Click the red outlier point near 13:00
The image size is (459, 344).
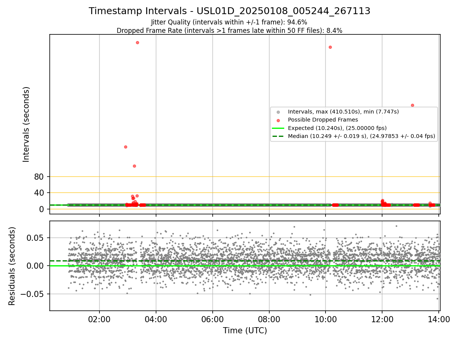coord(412,105)
